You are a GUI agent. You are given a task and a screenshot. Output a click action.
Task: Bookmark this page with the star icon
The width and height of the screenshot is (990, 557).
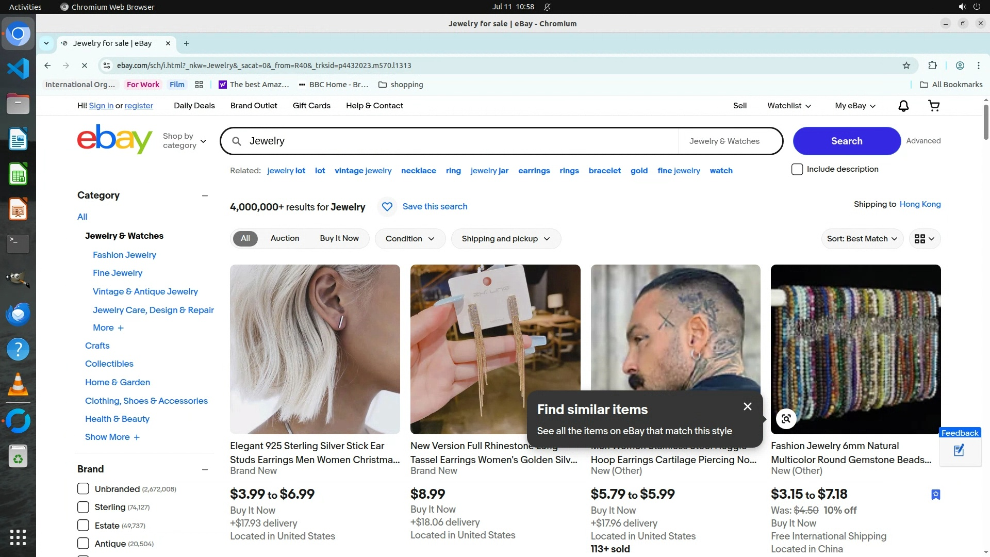pos(906,65)
